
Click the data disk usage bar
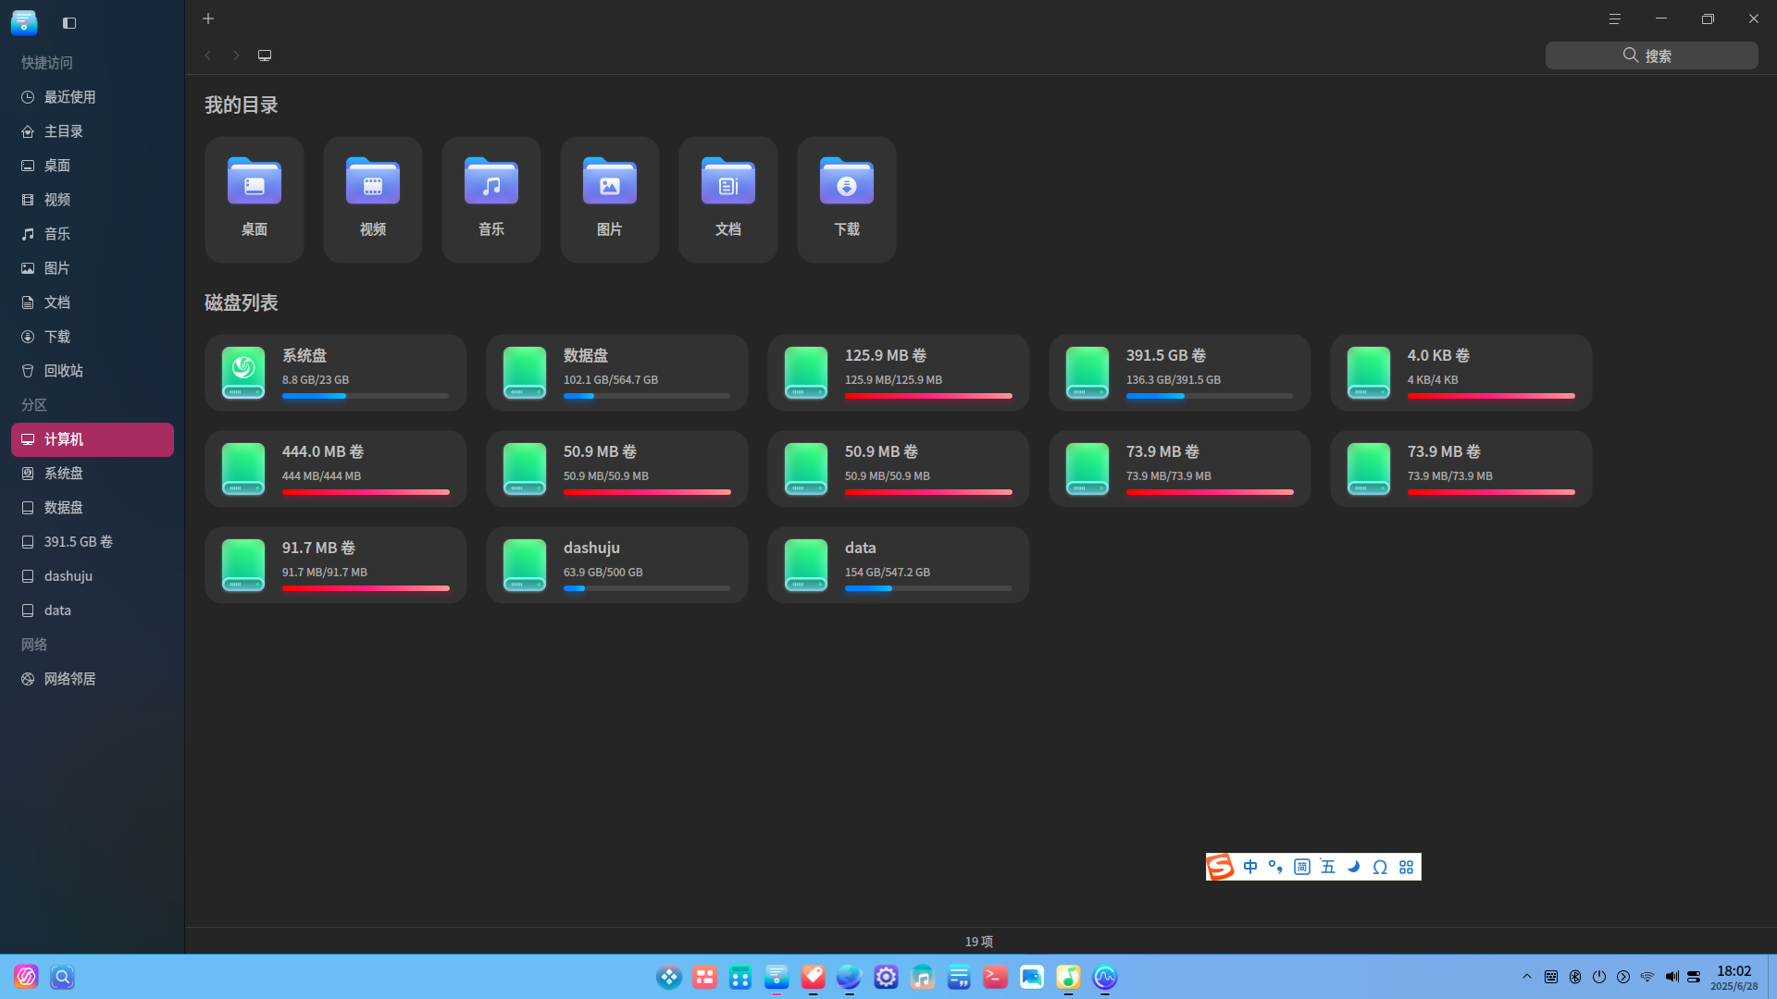click(x=928, y=588)
